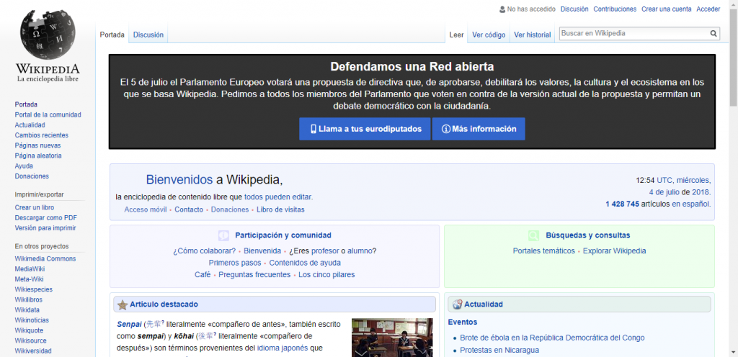Open Versión para imprimir
The height and width of the screenshot is (357, 738).
[45, 228]
